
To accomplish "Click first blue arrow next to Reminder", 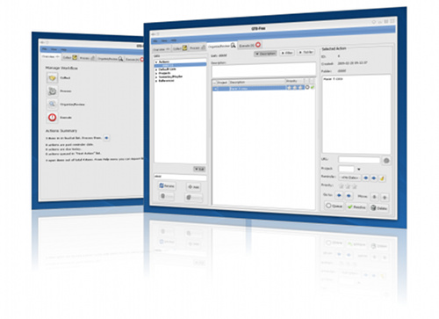I will click(366, 178).
